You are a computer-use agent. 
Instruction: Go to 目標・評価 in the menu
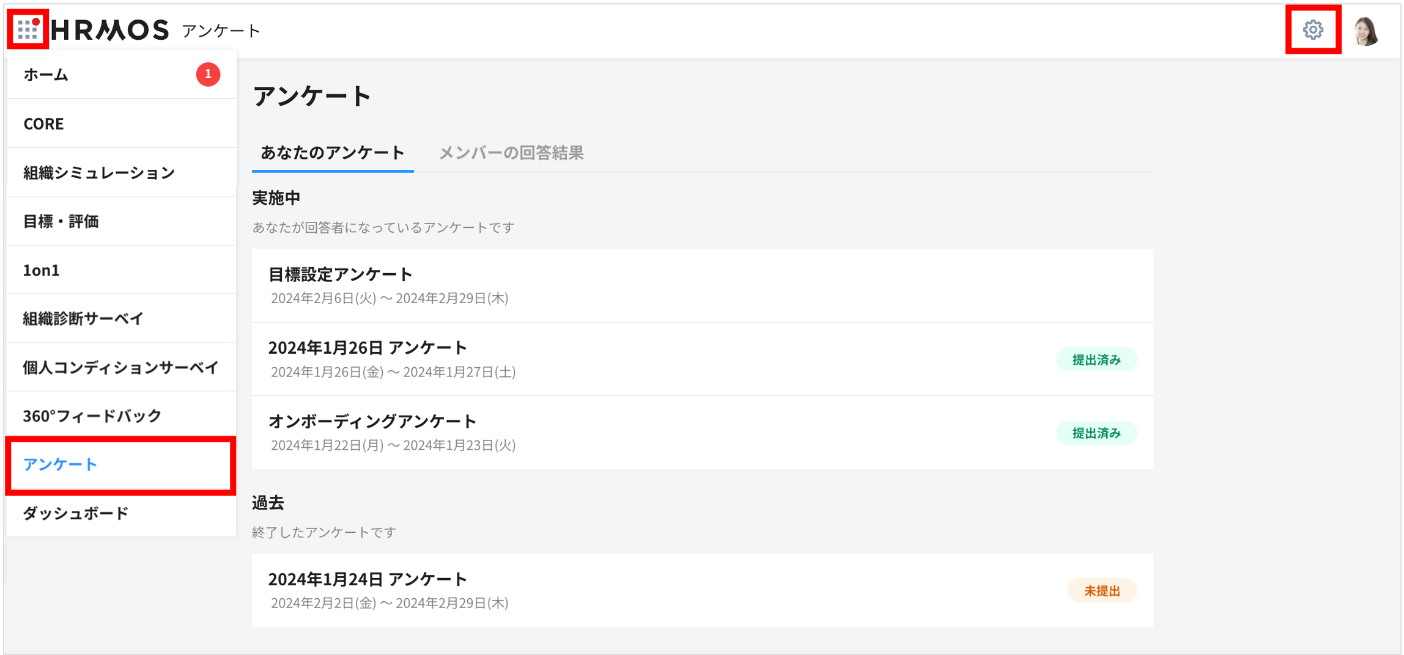click(61, 221)
